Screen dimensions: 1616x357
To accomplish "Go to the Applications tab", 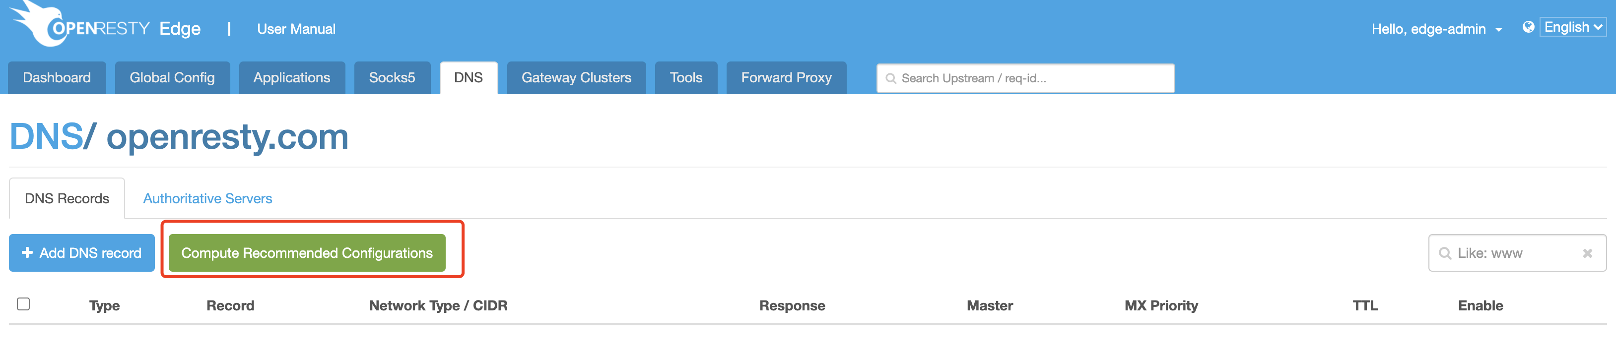I will click(x=292, y=78).
